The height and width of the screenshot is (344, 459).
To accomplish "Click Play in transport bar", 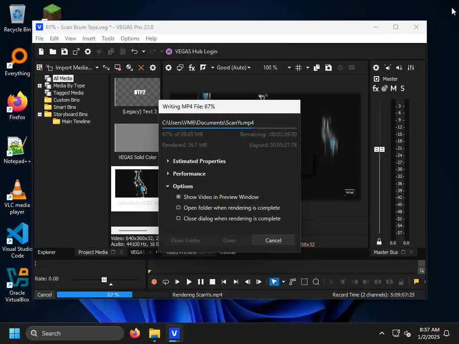I will (189, 282).
